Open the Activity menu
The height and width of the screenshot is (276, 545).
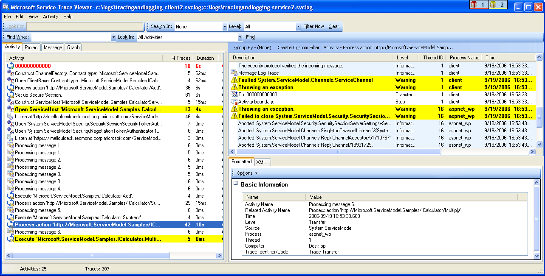(50, 17)
